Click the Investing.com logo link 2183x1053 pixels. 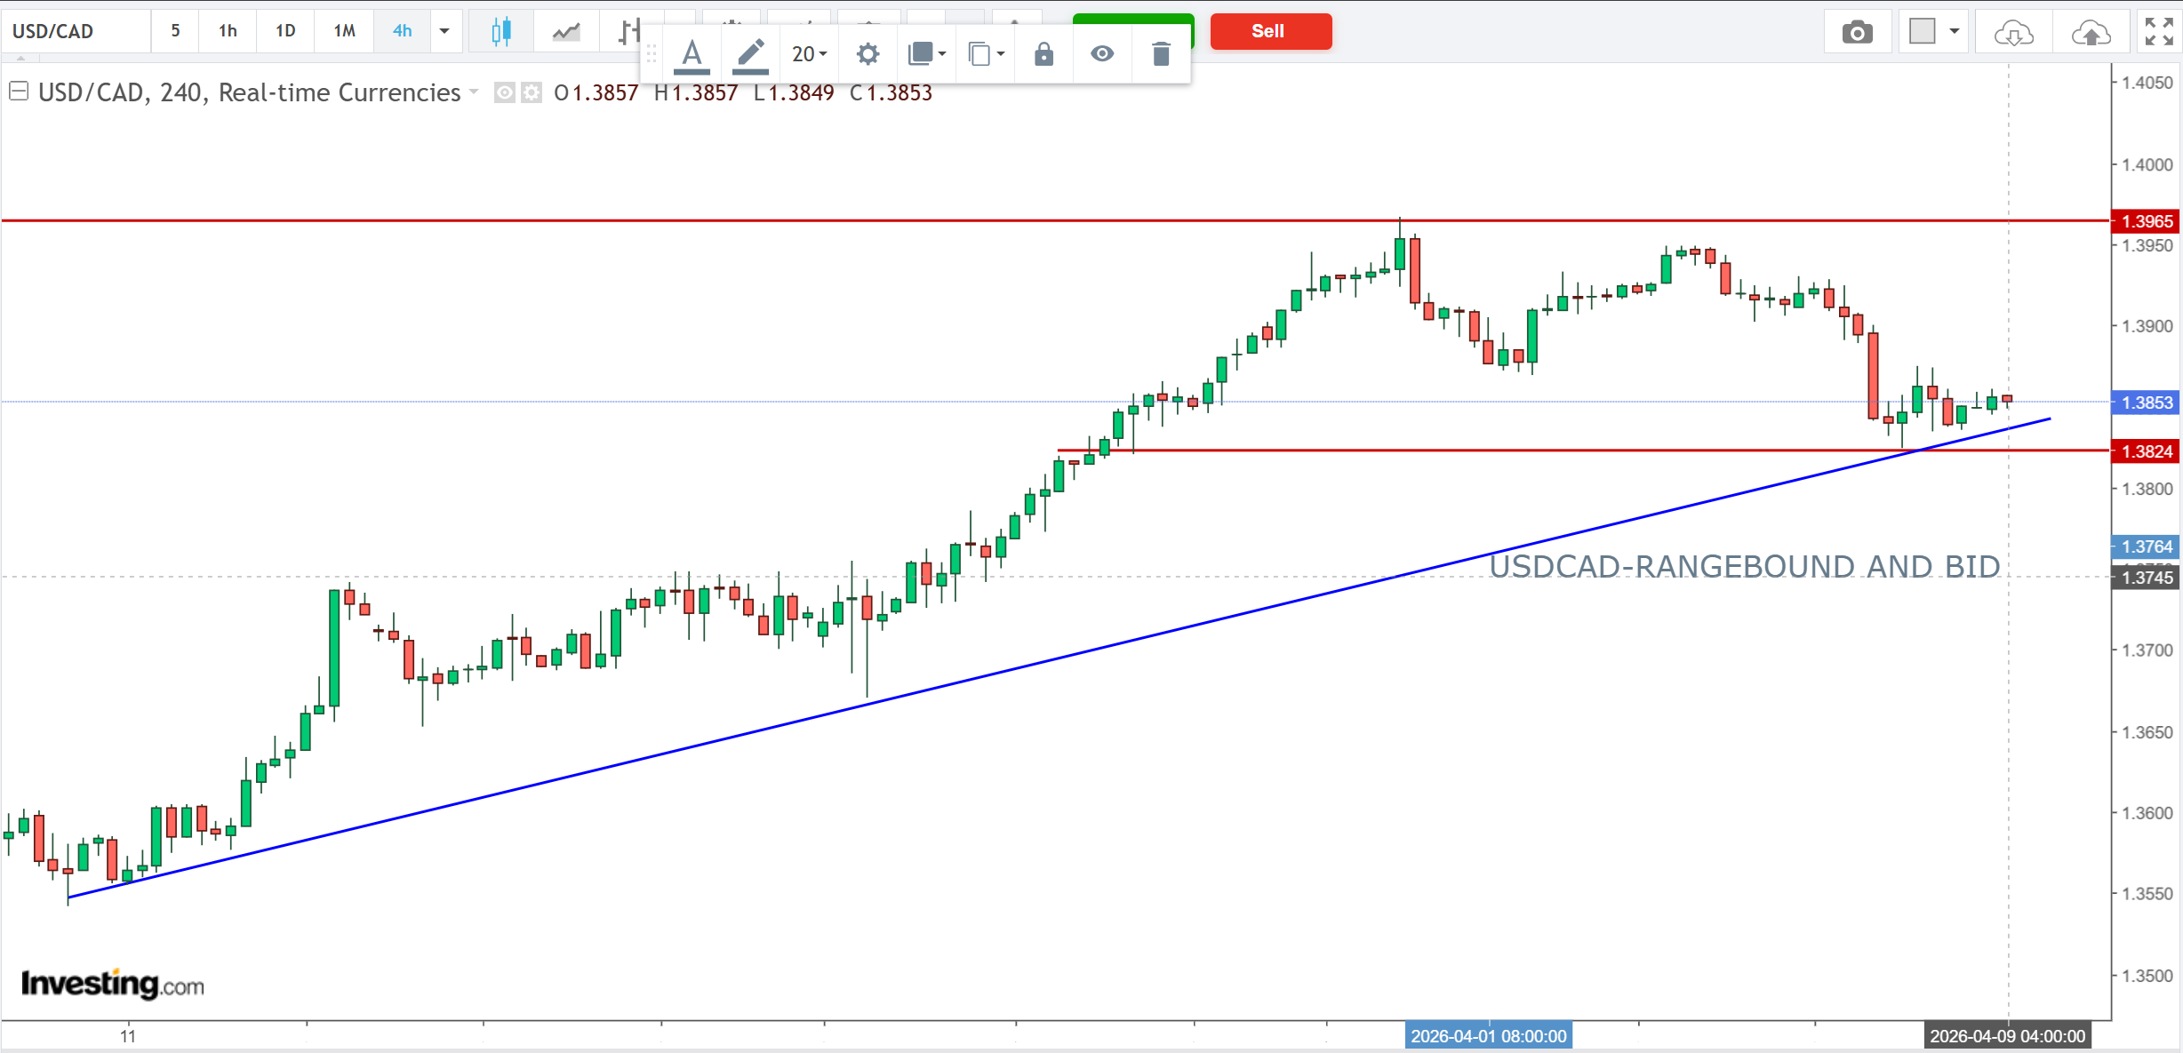point(113,984)
